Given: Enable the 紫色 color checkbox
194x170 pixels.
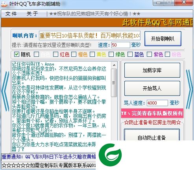Looking at the screenshot, I should point(149,54).
